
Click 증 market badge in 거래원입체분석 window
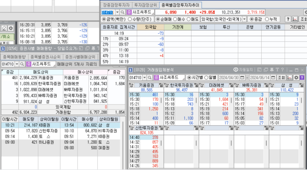tap(156, 78)
